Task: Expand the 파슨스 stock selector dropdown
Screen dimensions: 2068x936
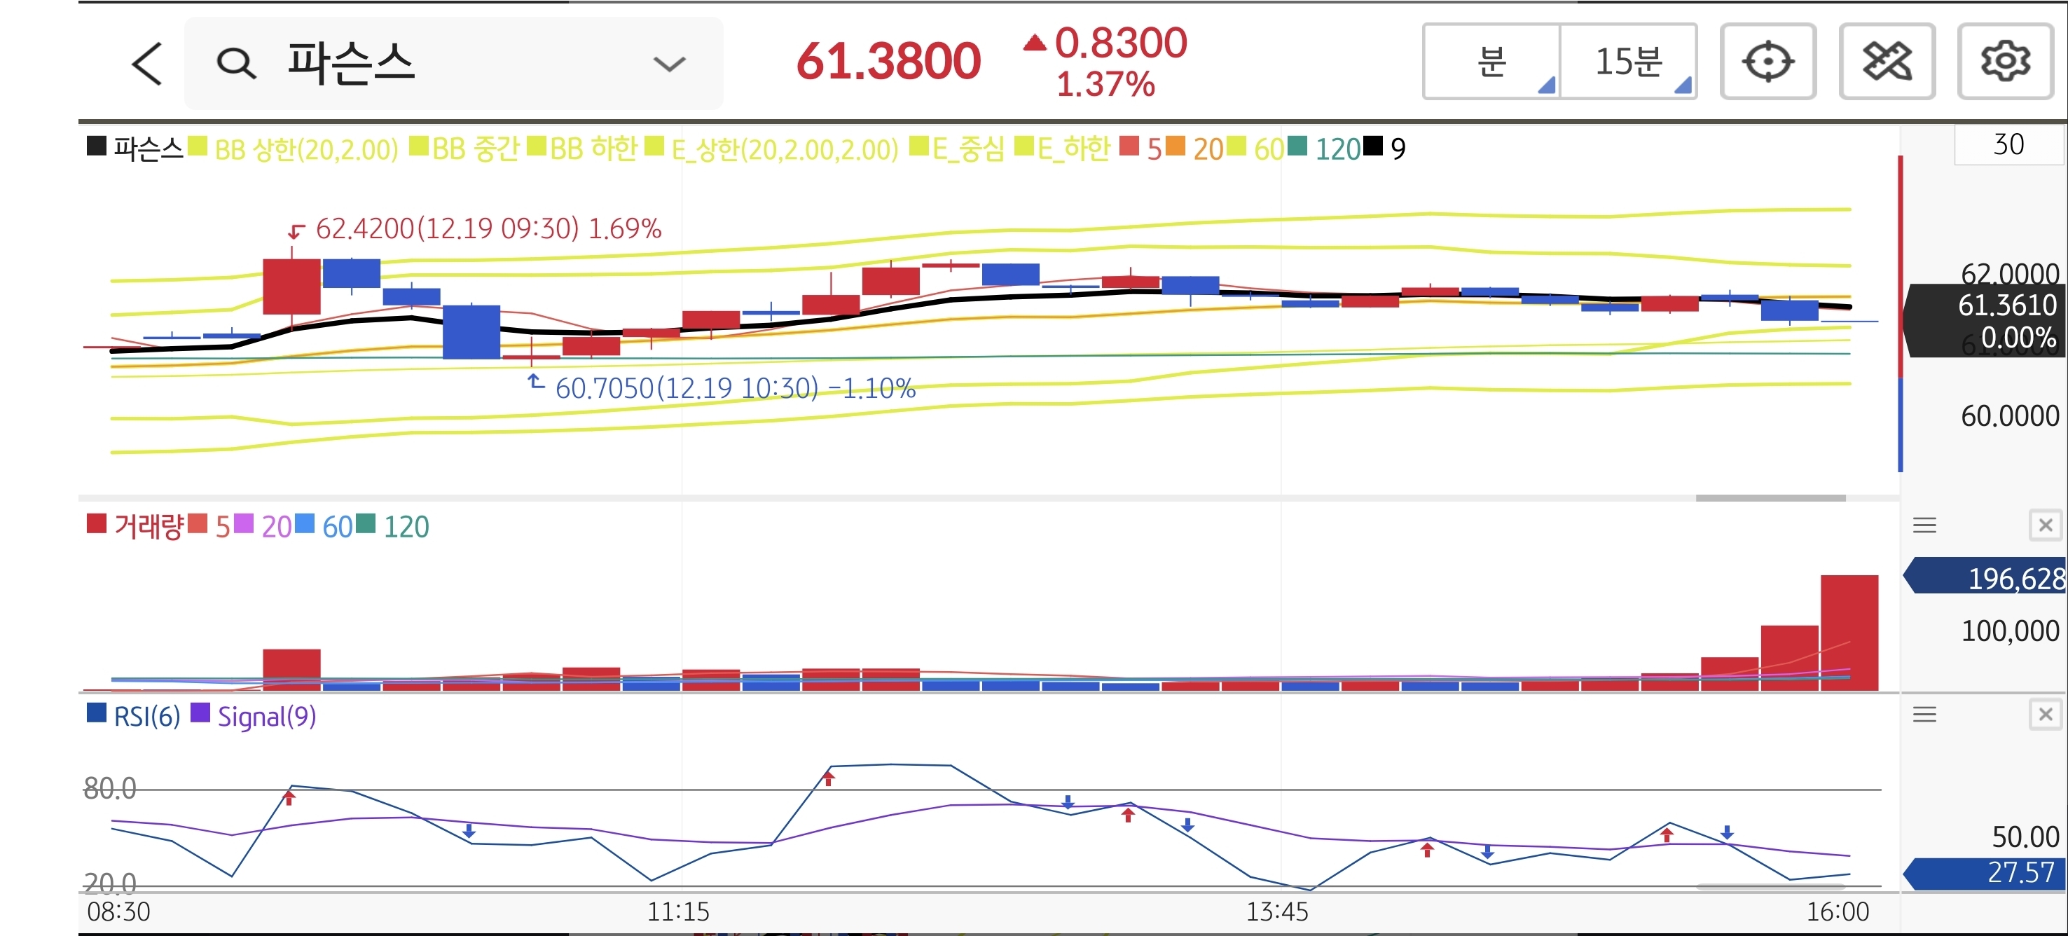Action: click(x=669, y=64)
